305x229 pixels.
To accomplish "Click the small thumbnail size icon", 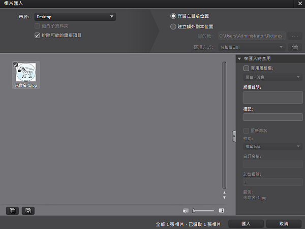I will click(186, 211).
